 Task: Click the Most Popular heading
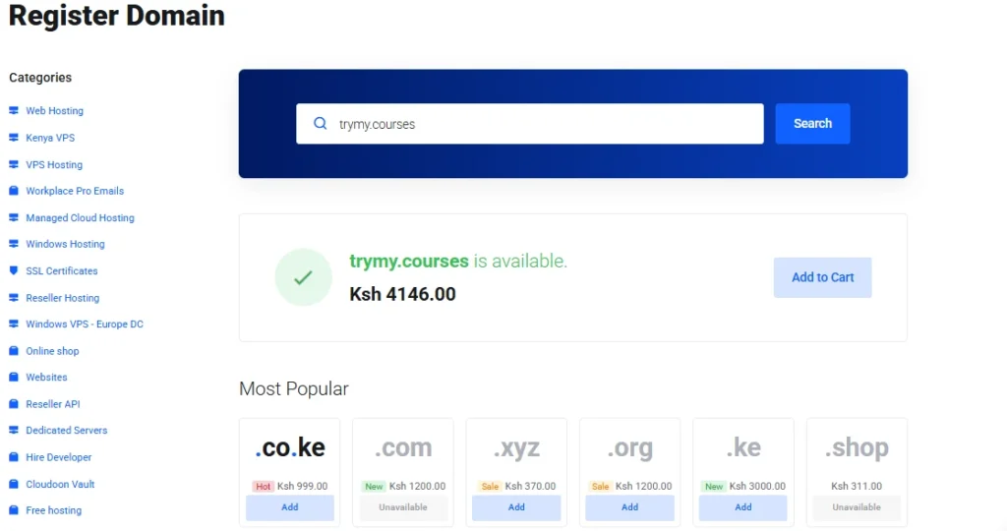coord(293,388)
